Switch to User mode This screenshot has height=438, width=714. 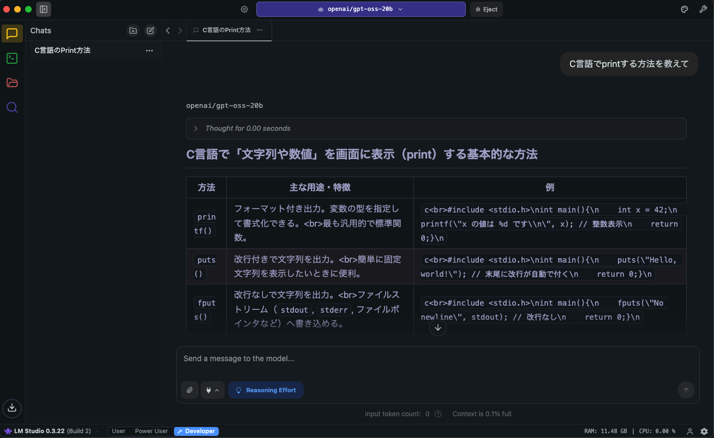point(118,431)
